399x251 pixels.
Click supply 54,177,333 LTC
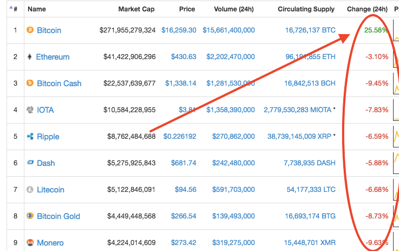coord(311,189)
